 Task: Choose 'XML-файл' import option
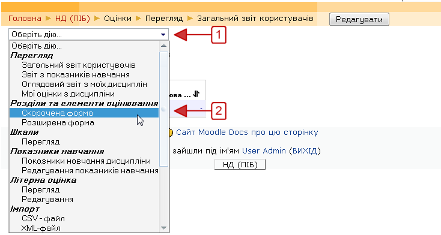[84, 228]
